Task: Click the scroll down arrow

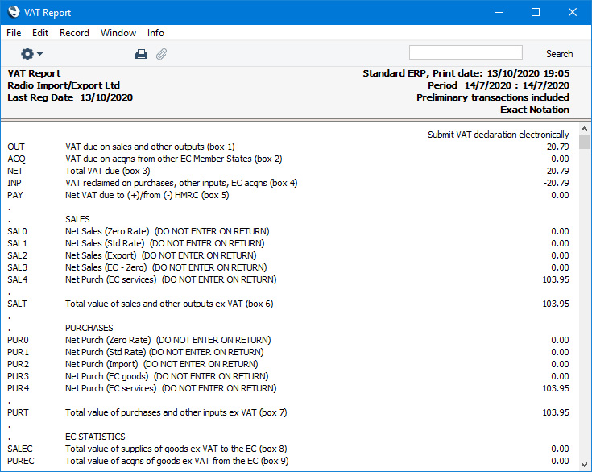Action: (x=584, y=464)
